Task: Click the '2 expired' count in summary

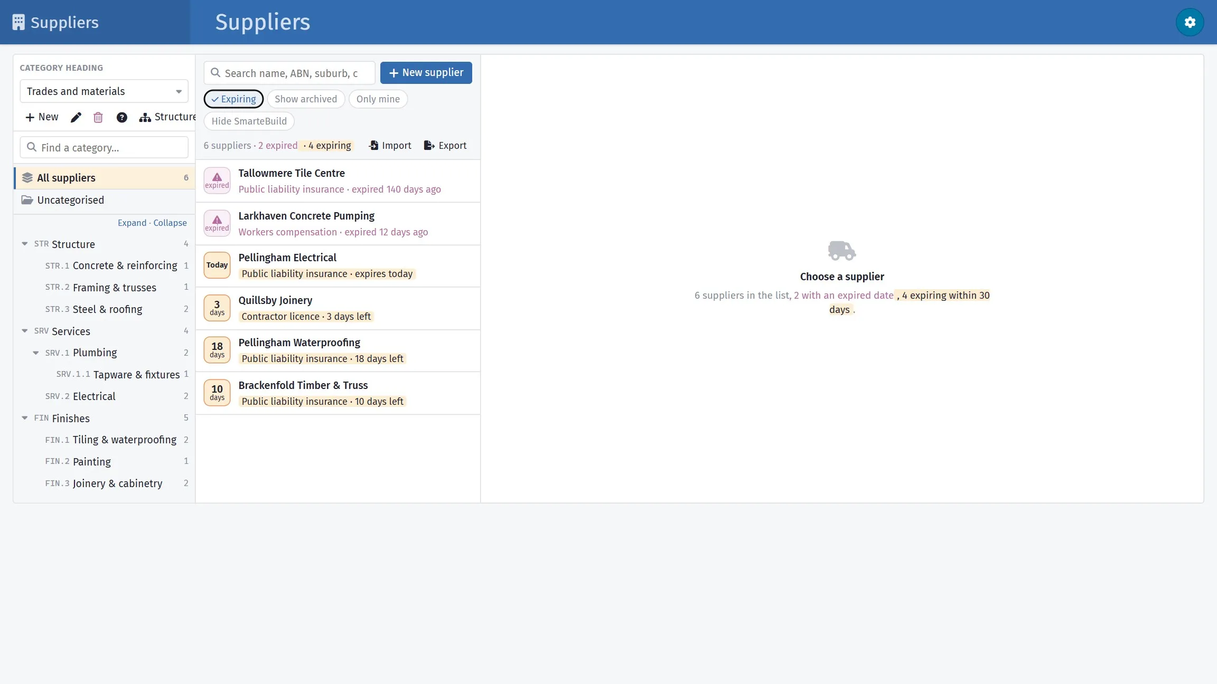Action: point(278,146)
